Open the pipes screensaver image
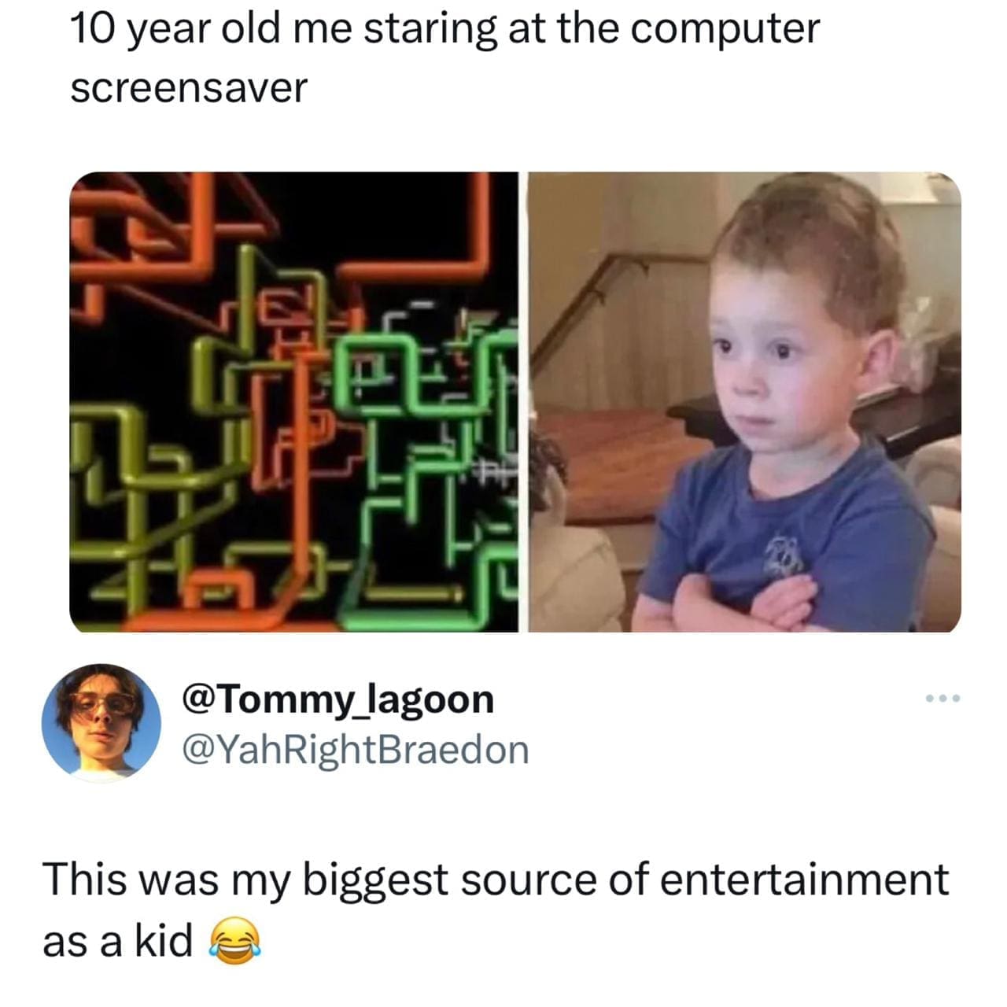 (x=294, y=402)
